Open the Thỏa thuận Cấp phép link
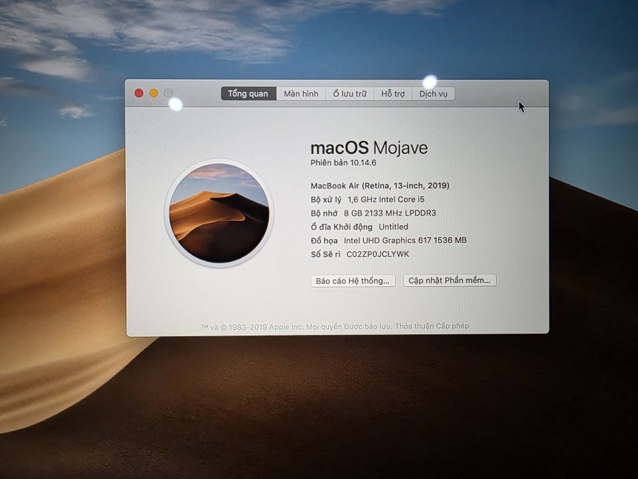This screenshot has width=638, height=479. click(432, 326)
